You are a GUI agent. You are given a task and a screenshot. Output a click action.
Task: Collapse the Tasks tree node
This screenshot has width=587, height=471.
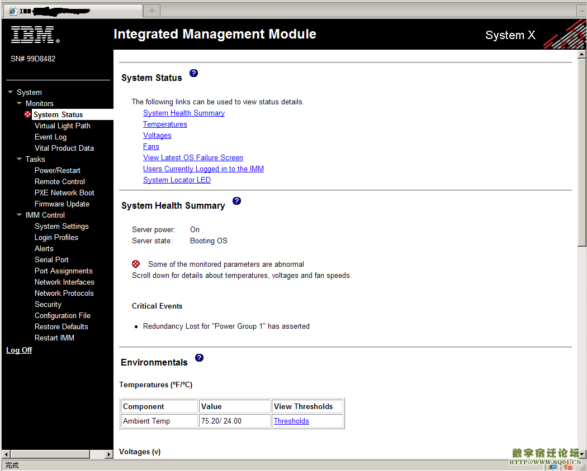click(x=20, y=159)
